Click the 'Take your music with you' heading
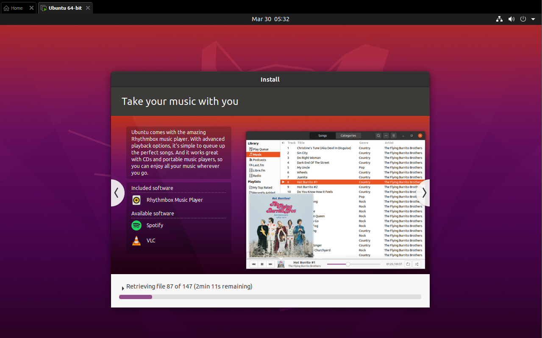This screenshot has height=338, width=542. (x=180, y=102)
